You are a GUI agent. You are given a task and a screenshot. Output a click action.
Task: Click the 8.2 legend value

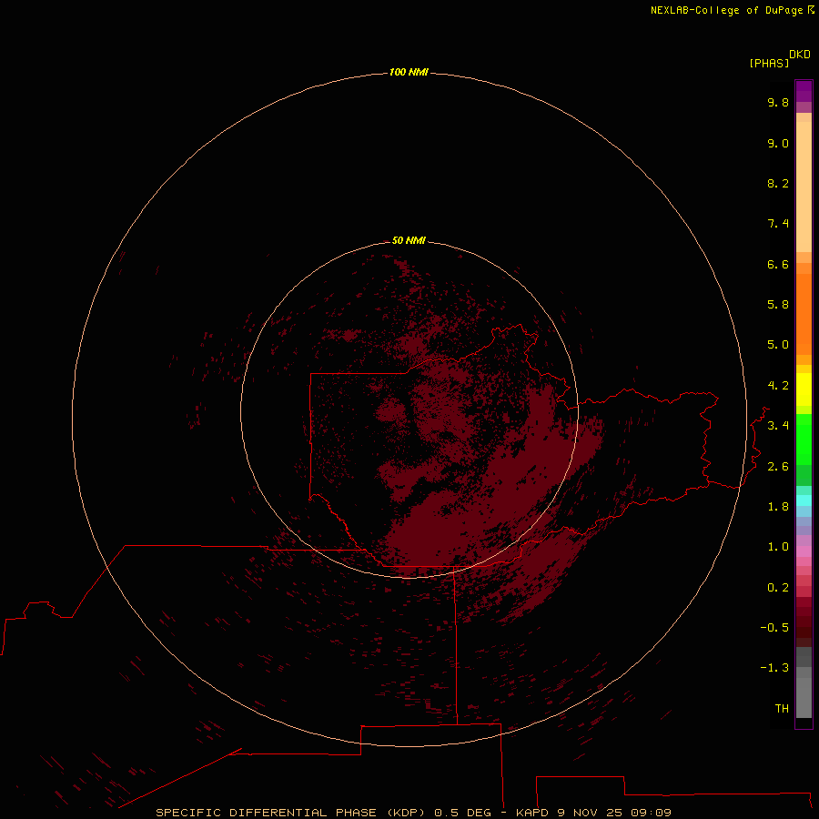pyautogui.click(x=778, y=183)
